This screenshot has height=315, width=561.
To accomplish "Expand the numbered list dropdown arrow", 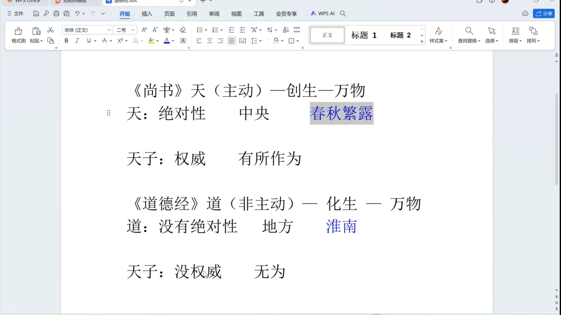I will [x=222, y=30].
